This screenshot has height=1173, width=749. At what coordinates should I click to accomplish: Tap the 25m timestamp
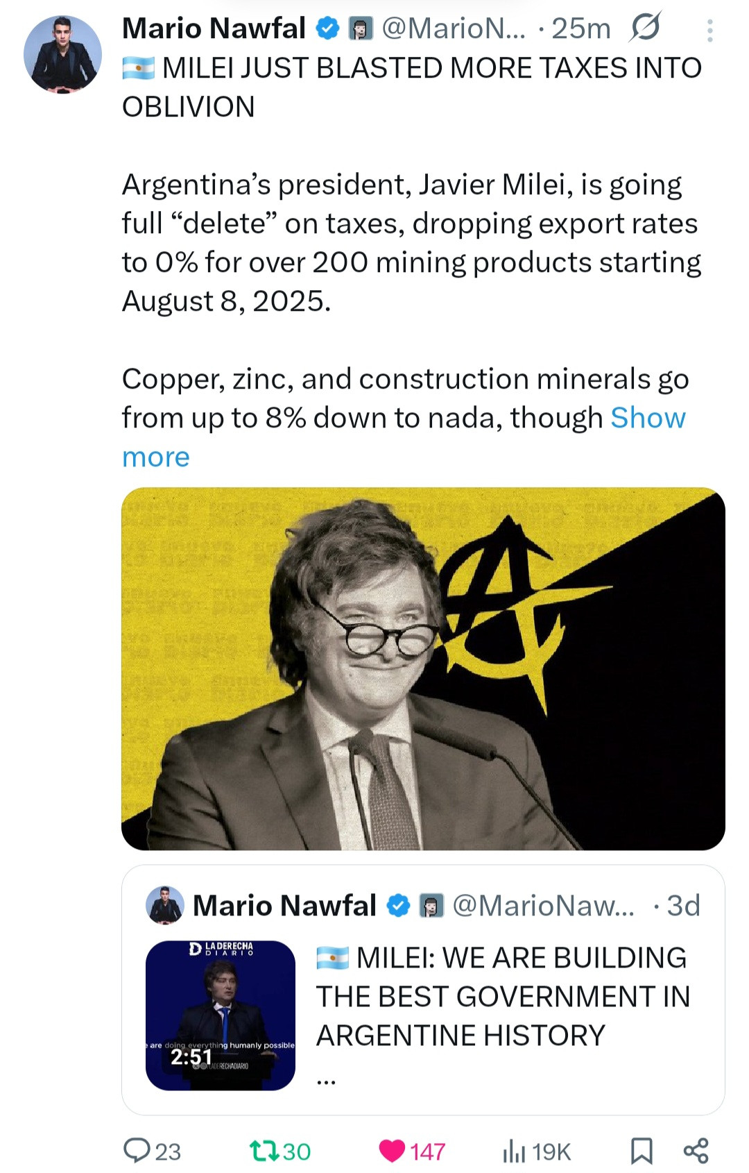pos(580,28)
